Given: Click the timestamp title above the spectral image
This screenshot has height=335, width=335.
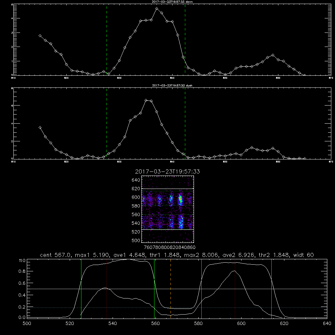Looking at the screenshot, I should (x=167, y=172).
